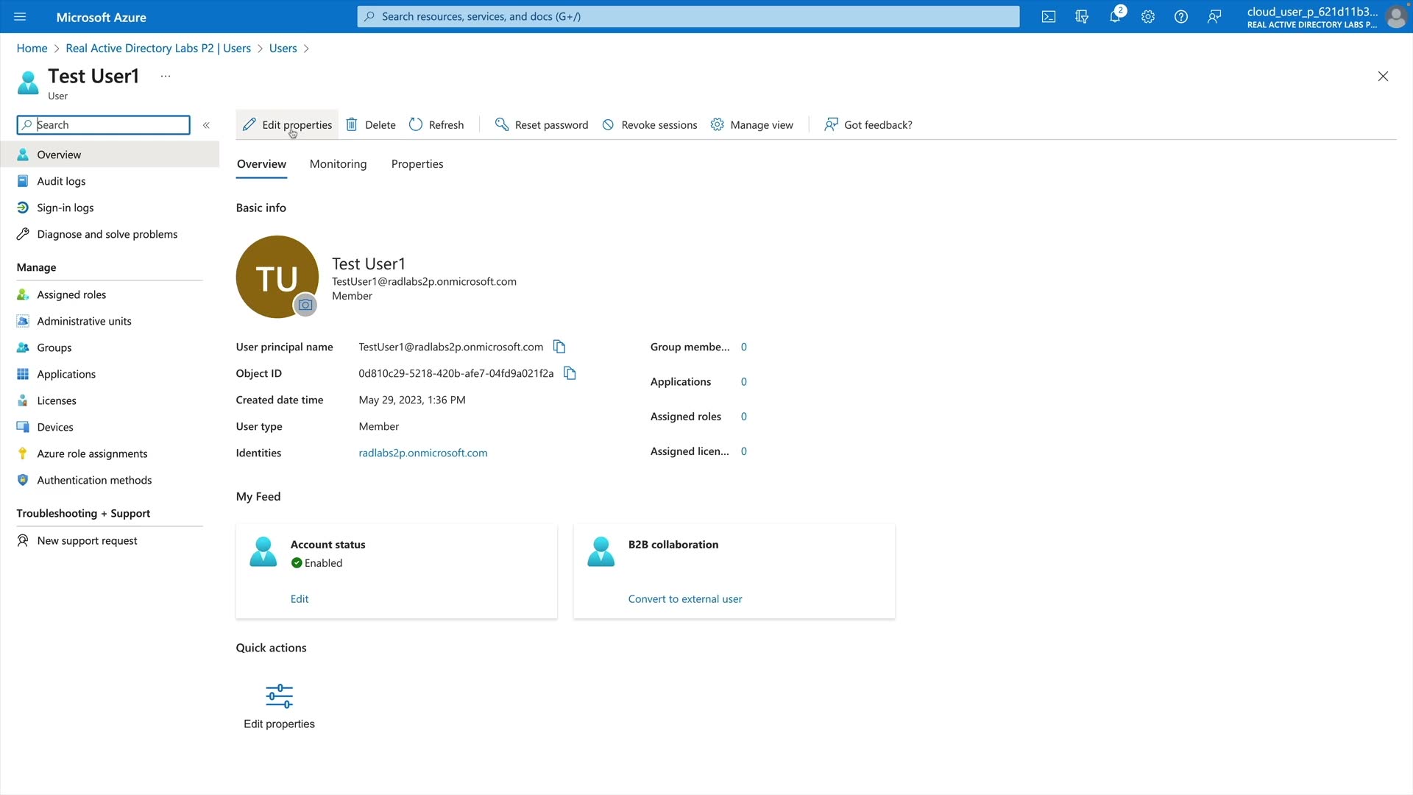Click the Convert to external user link
This screenshot has height=795, width=1413.
pos(684,599)
